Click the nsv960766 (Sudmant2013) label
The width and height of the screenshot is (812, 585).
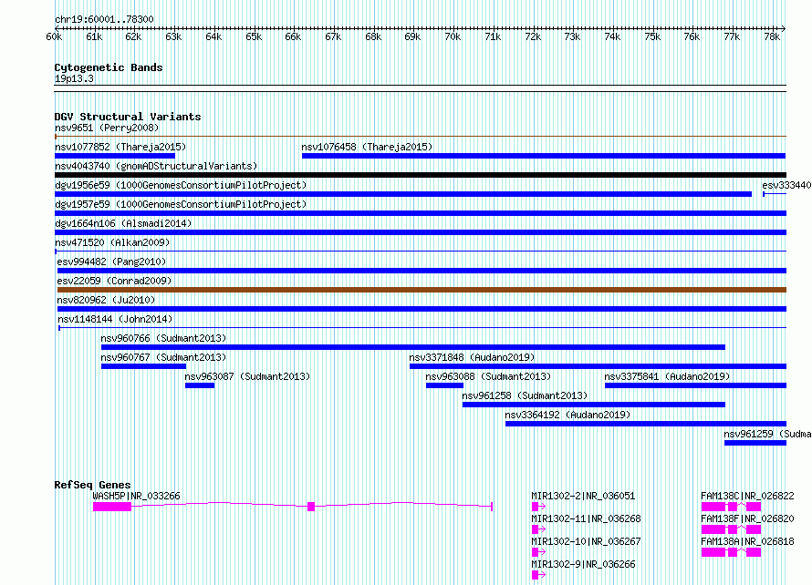(x=163, y=338)
